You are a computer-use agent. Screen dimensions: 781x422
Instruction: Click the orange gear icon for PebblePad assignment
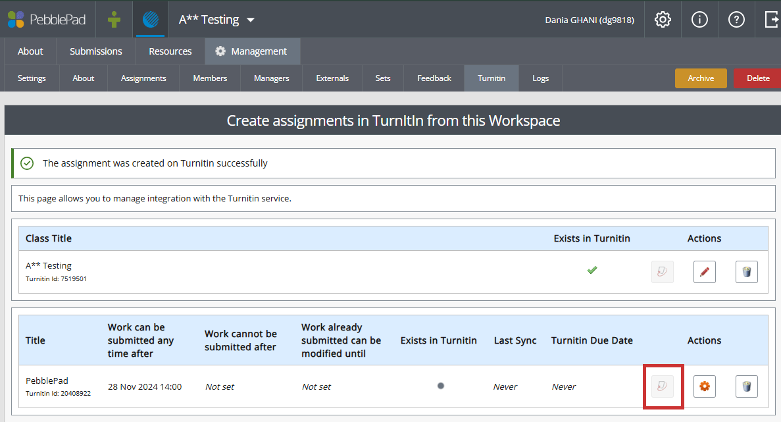[704, 386]
